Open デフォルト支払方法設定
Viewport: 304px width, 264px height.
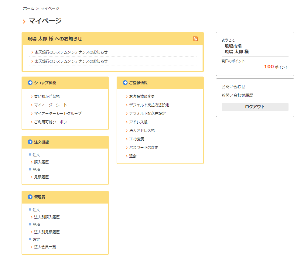coord(149,105)
